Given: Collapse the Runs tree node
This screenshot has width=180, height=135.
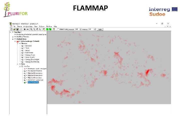Looking at the screenshot, I should (x=17, y=64).
